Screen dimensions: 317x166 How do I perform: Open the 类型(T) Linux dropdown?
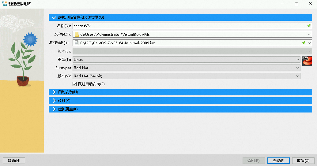[x=187, y=60]
